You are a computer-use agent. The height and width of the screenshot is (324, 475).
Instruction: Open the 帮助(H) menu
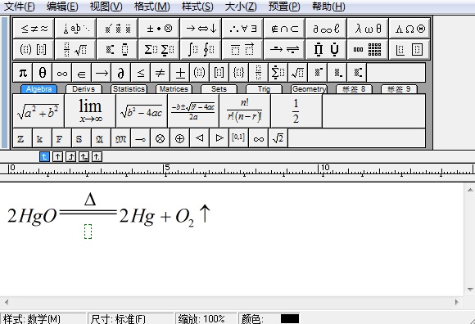click(328, 7)
